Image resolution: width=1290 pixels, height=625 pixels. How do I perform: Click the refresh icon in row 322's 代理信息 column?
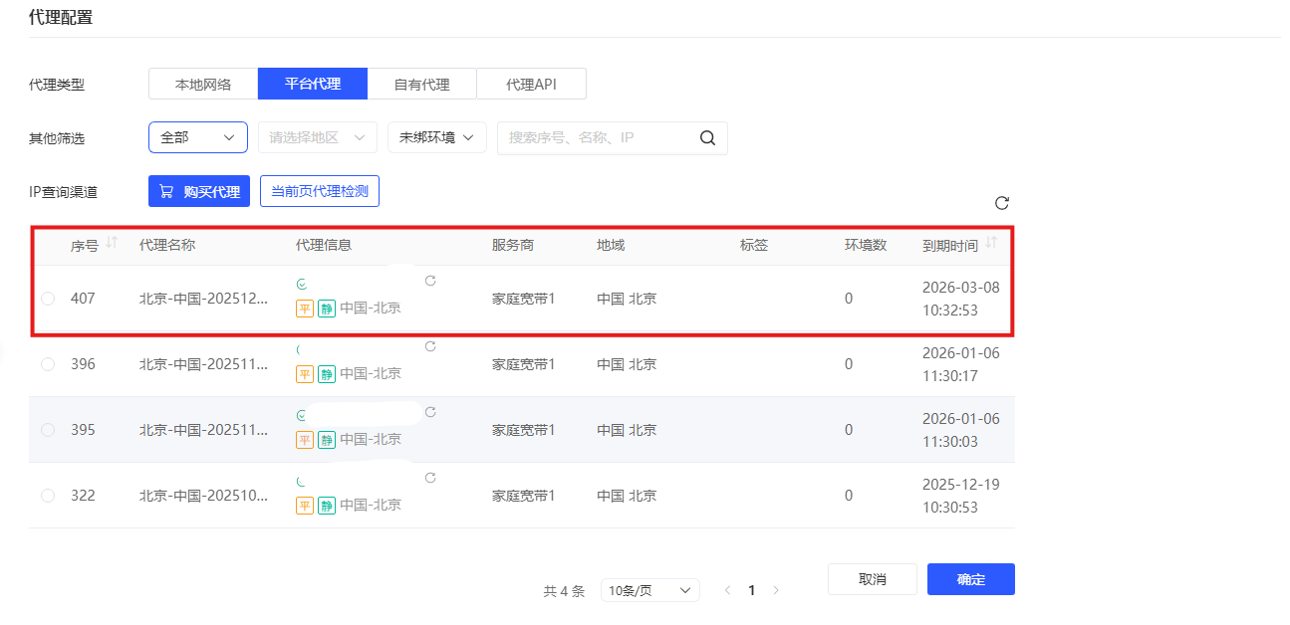[x=430, y=478]
